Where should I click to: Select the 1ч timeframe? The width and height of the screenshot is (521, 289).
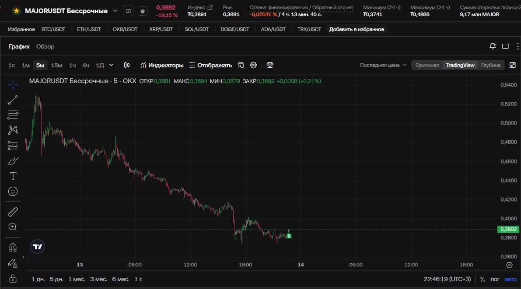(73, 65)
